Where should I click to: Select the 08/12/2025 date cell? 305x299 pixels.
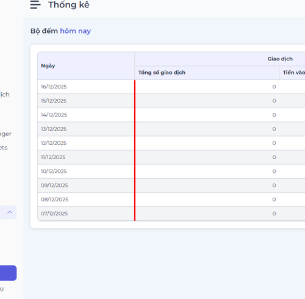click(x=86, y=200)
